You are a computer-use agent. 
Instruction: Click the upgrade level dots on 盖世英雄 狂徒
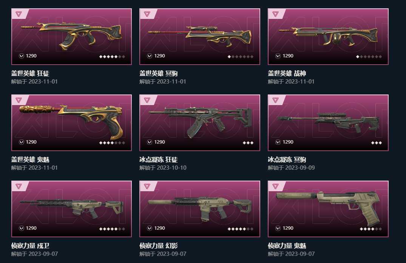point(112,56)
